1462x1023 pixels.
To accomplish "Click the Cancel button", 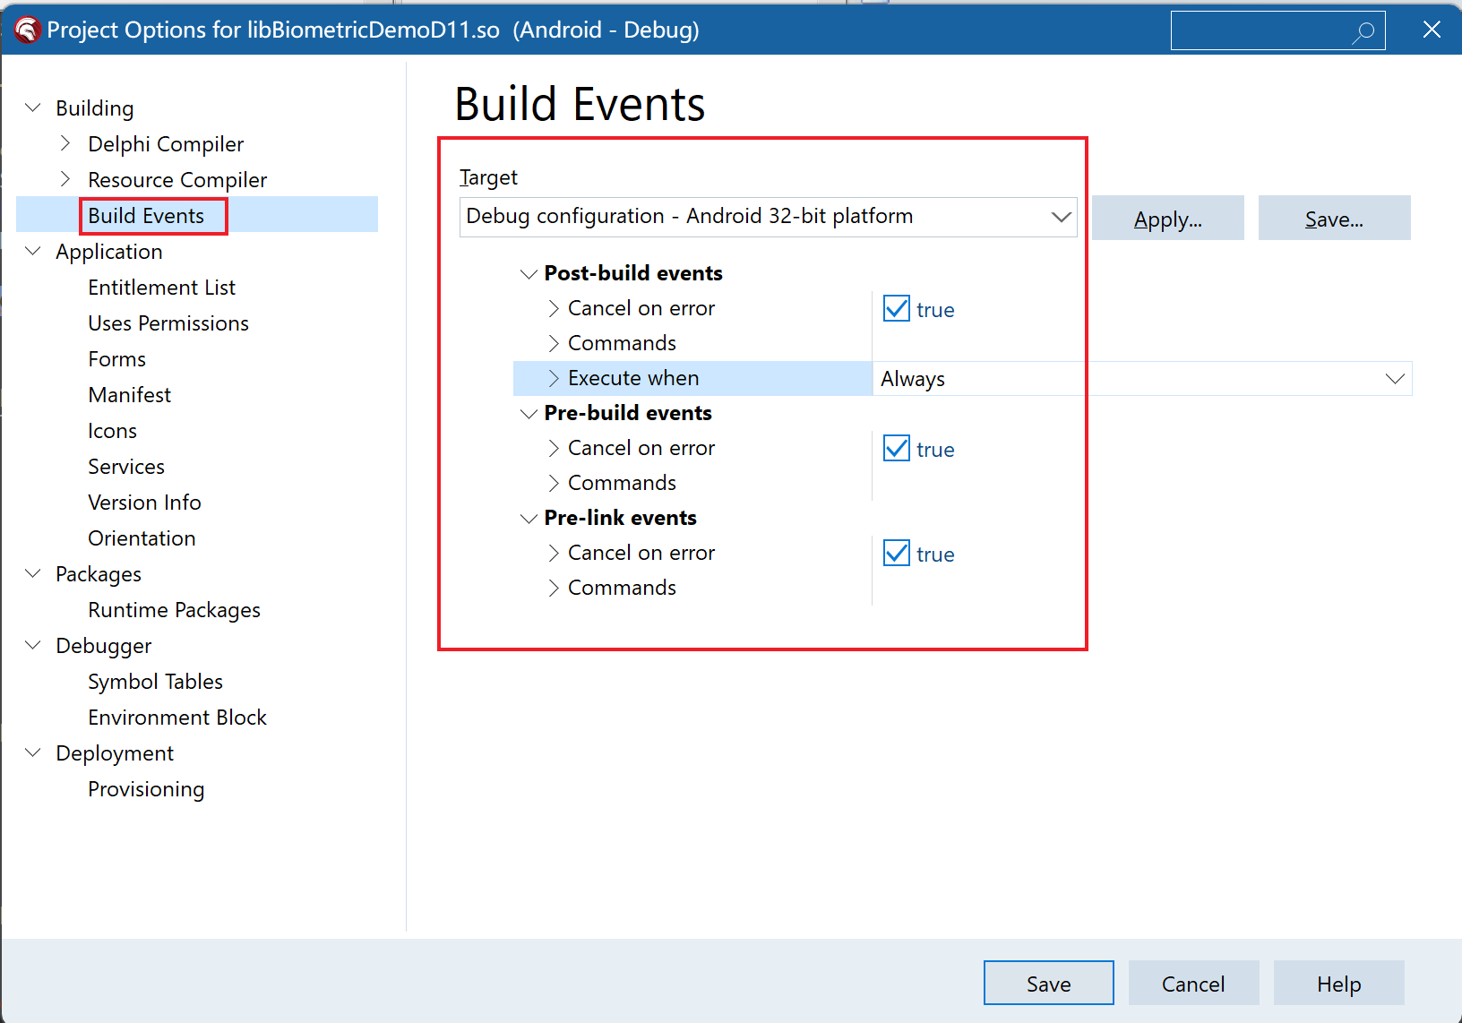I will tap(1194, 983).
